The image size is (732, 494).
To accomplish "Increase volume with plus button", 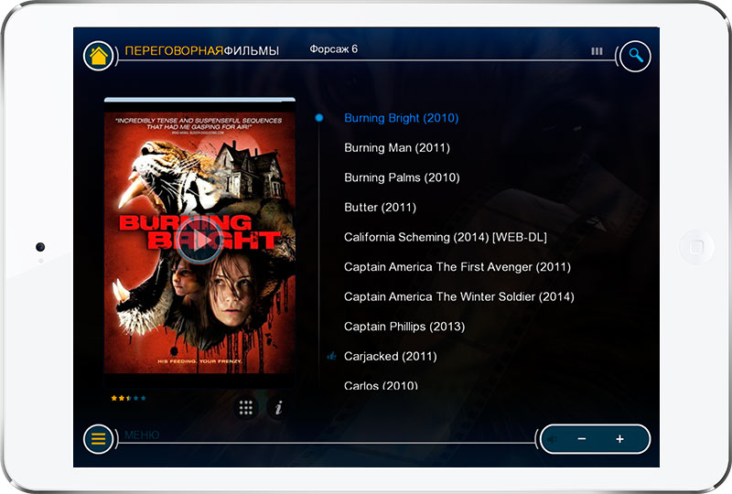I will click(x=619, y=439).
